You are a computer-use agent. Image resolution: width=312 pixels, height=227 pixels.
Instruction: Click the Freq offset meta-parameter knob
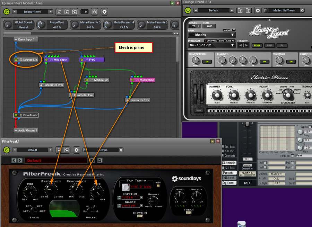pos(41,25)
